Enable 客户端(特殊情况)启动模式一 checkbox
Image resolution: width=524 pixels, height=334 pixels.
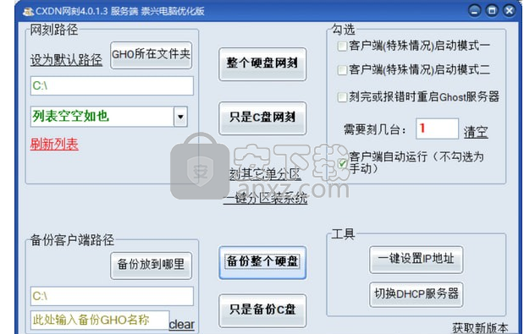pos(342,46)
